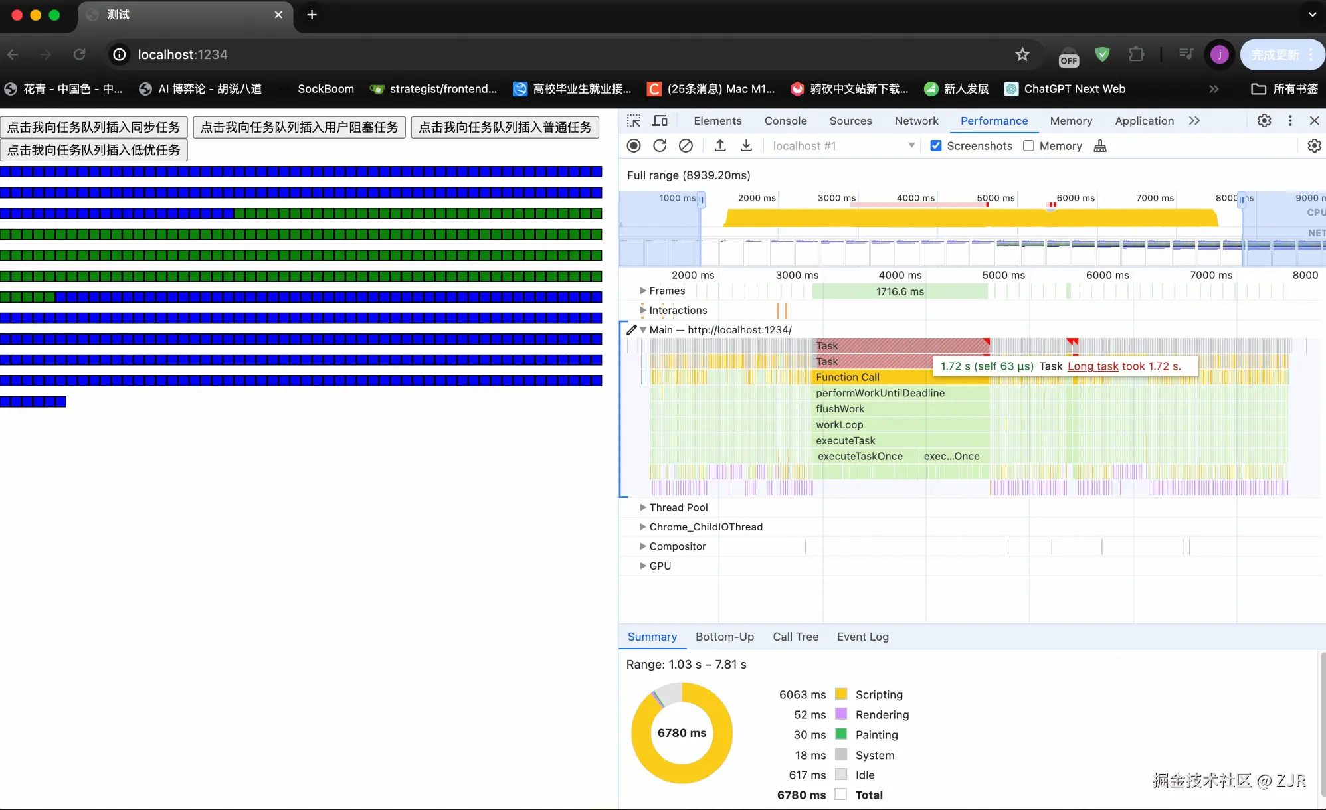Viewport: 1326px width, 810px height.
Task: Click the Long task link in tooltip
Action: pos(1093,366)
